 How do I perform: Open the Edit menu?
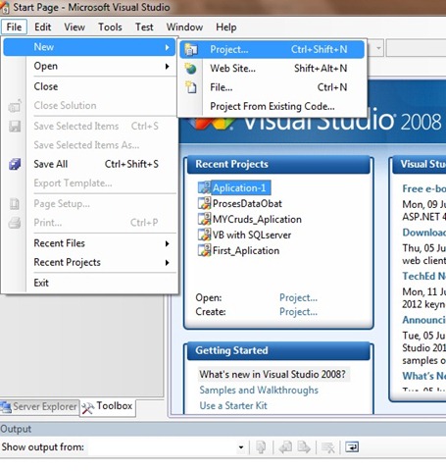tap(43, 26)
